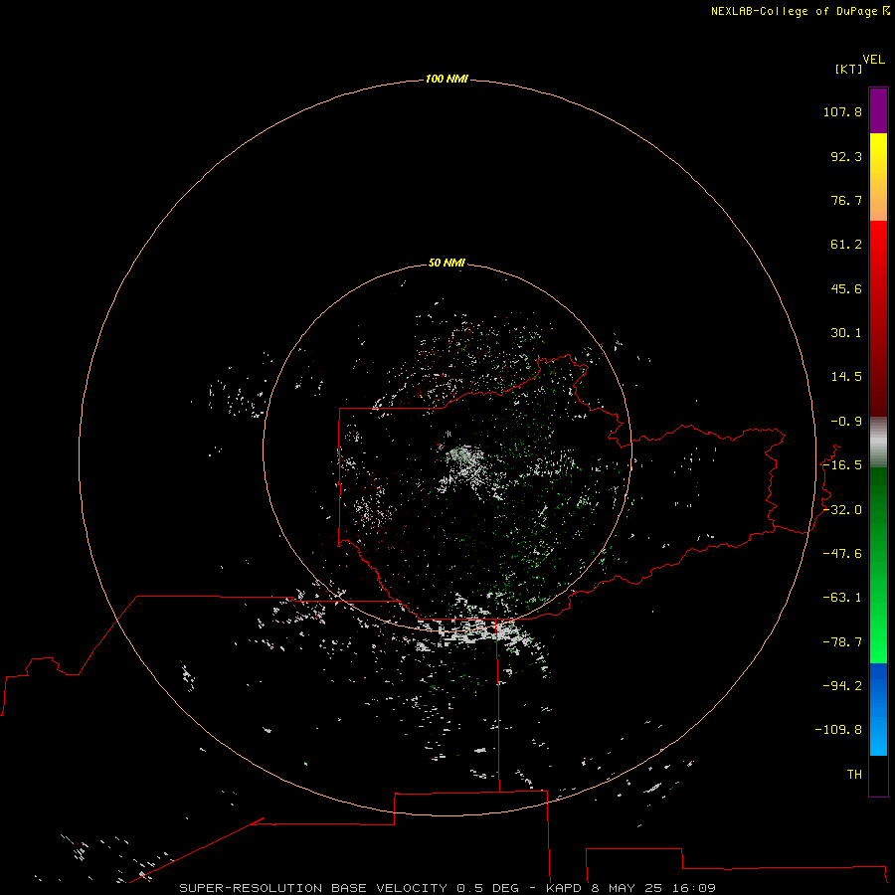Select the bright red color bar segment
895x895 pixels.
pos(878,318)
